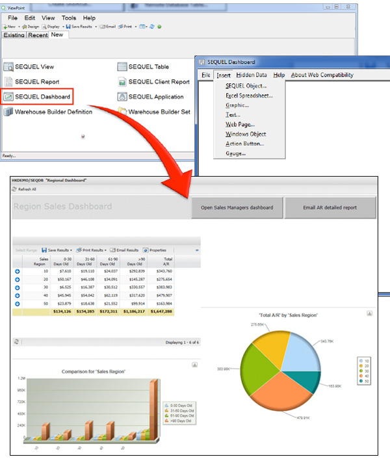Click Email AR detailed report button
The width and height of the screenshot is (390, 459).
pyautogui.click(x=330, y=207)
